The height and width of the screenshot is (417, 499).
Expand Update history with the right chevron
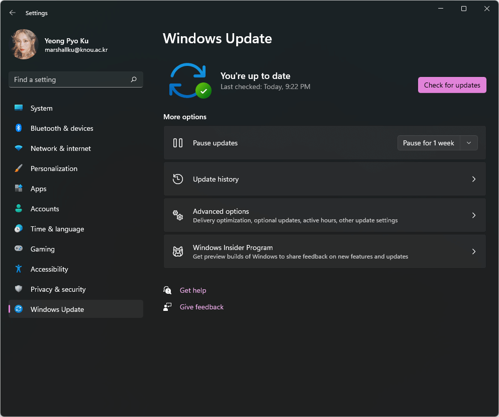pos(473,179)
